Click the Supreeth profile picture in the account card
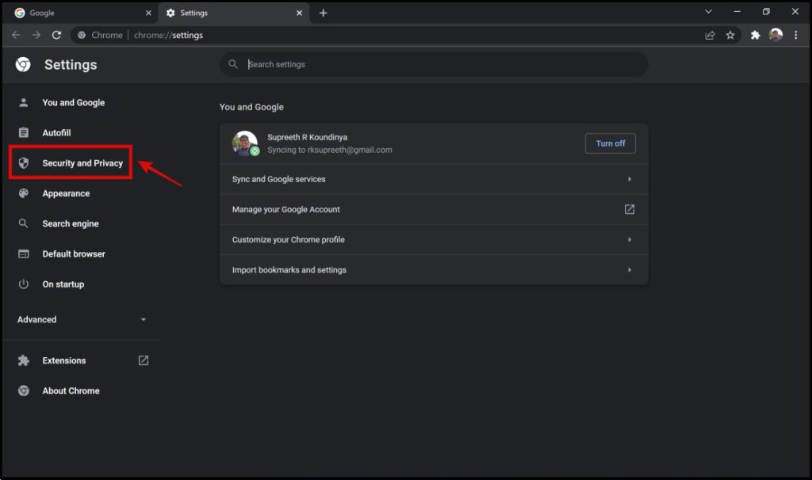Image resolution: width=812 pixels, height=480 pixels. [245, 143]
